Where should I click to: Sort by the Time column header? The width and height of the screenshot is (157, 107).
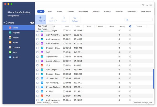tap(67, 26)
